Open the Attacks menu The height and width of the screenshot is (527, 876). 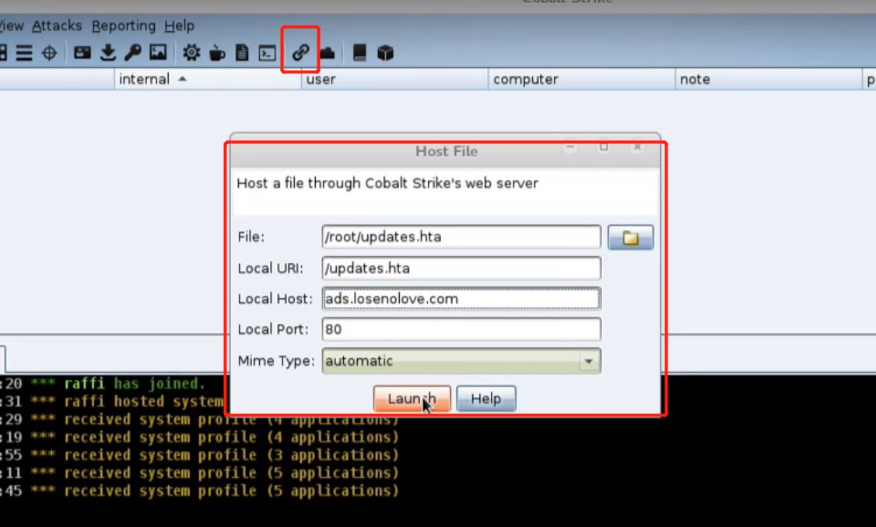[x=57, y=26]
